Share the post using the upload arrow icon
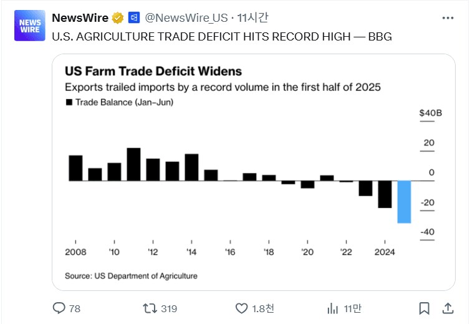This screenshot has width=470, height=324. (448, 308)
